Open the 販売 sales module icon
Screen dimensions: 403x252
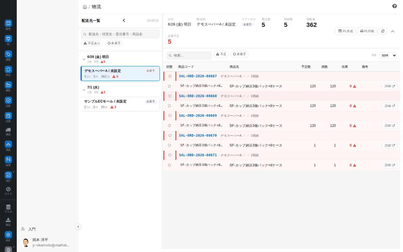coord(8,23)
